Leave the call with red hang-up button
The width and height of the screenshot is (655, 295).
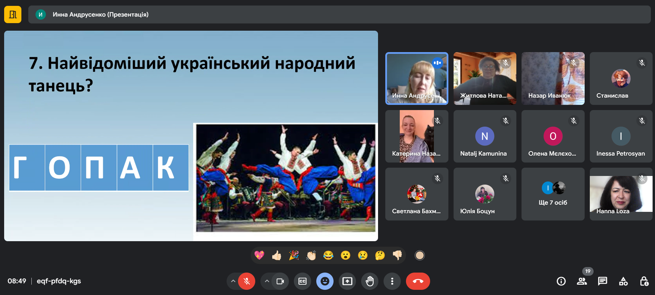pyautogui.click(x=418, y=281)
